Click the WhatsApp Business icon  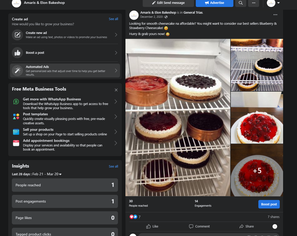click(16, 102)
